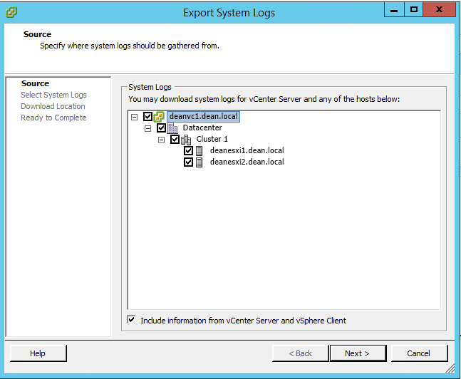
Task: Click the host icon for deanesxi2.dean.local
Action: 200,162
